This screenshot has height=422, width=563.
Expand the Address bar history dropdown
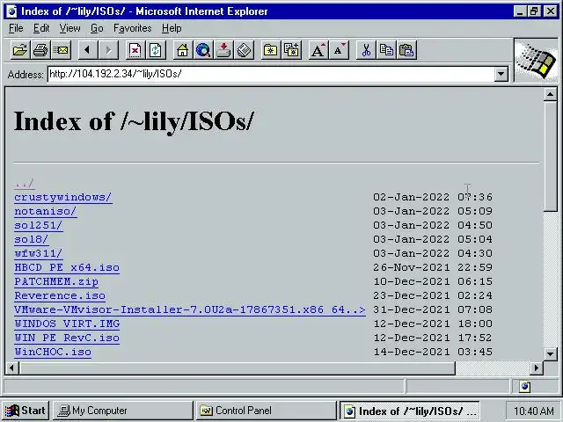[x=501, y=74]
